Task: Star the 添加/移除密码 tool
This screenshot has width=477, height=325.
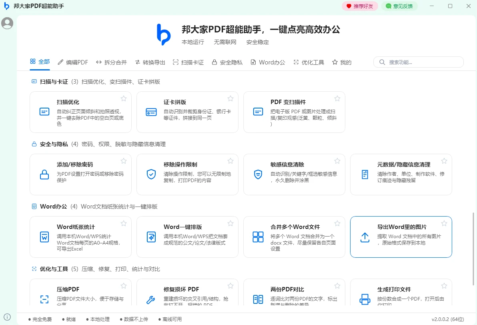Action: click(x=124, y=160)
